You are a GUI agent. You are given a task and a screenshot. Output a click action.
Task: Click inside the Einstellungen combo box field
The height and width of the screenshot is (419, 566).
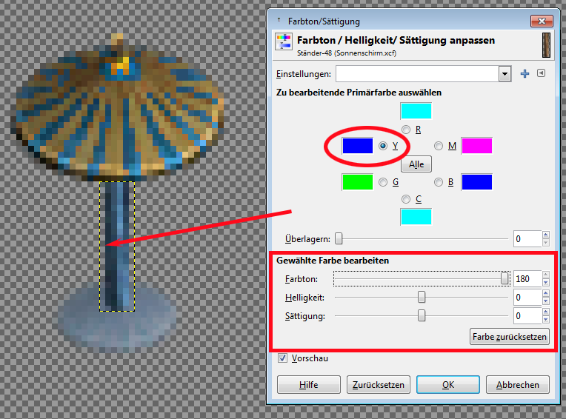click(x=418, y=74)
